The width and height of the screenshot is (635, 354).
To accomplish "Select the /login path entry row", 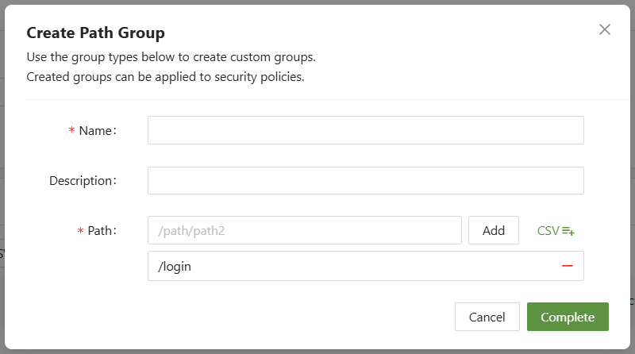I will pyautogui.click(x=349, y=267).
